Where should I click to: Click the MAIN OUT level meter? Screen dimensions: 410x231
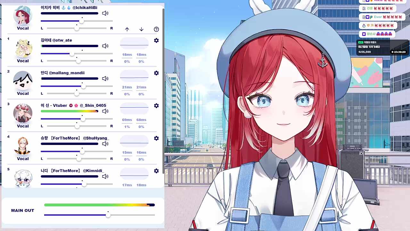(100, 205)
